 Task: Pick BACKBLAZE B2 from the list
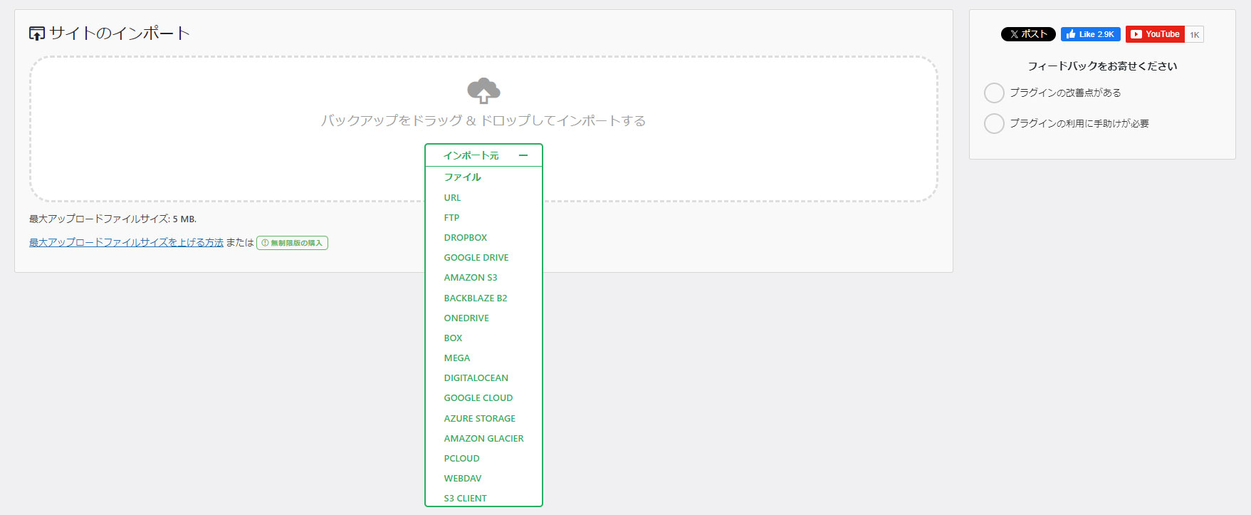tap(476, 298)
